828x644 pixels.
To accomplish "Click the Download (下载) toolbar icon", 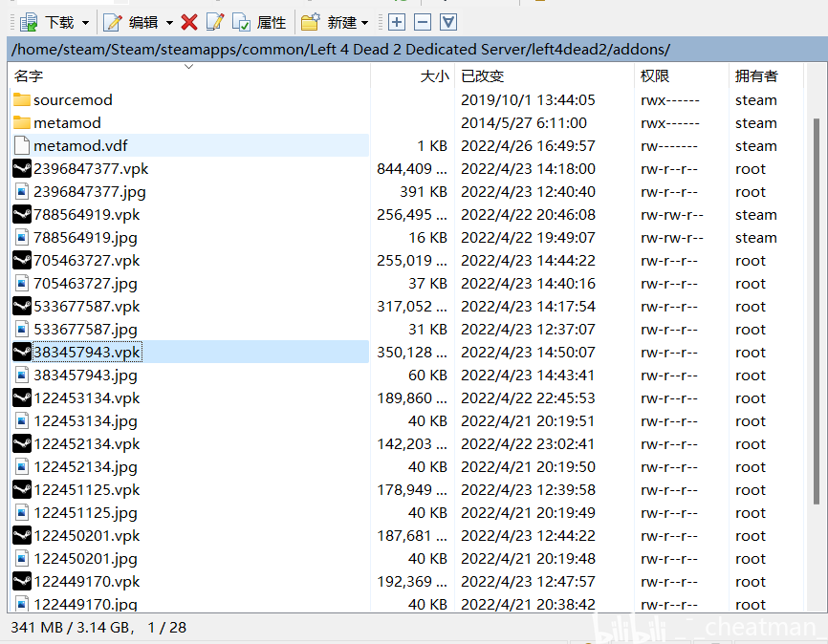I will tap(29, 22).
